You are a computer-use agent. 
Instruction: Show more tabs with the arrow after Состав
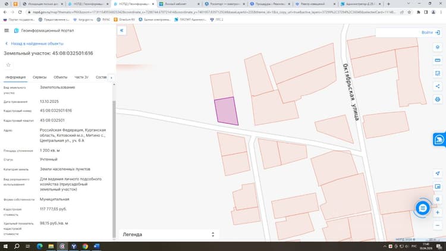(x=111, y=78)
